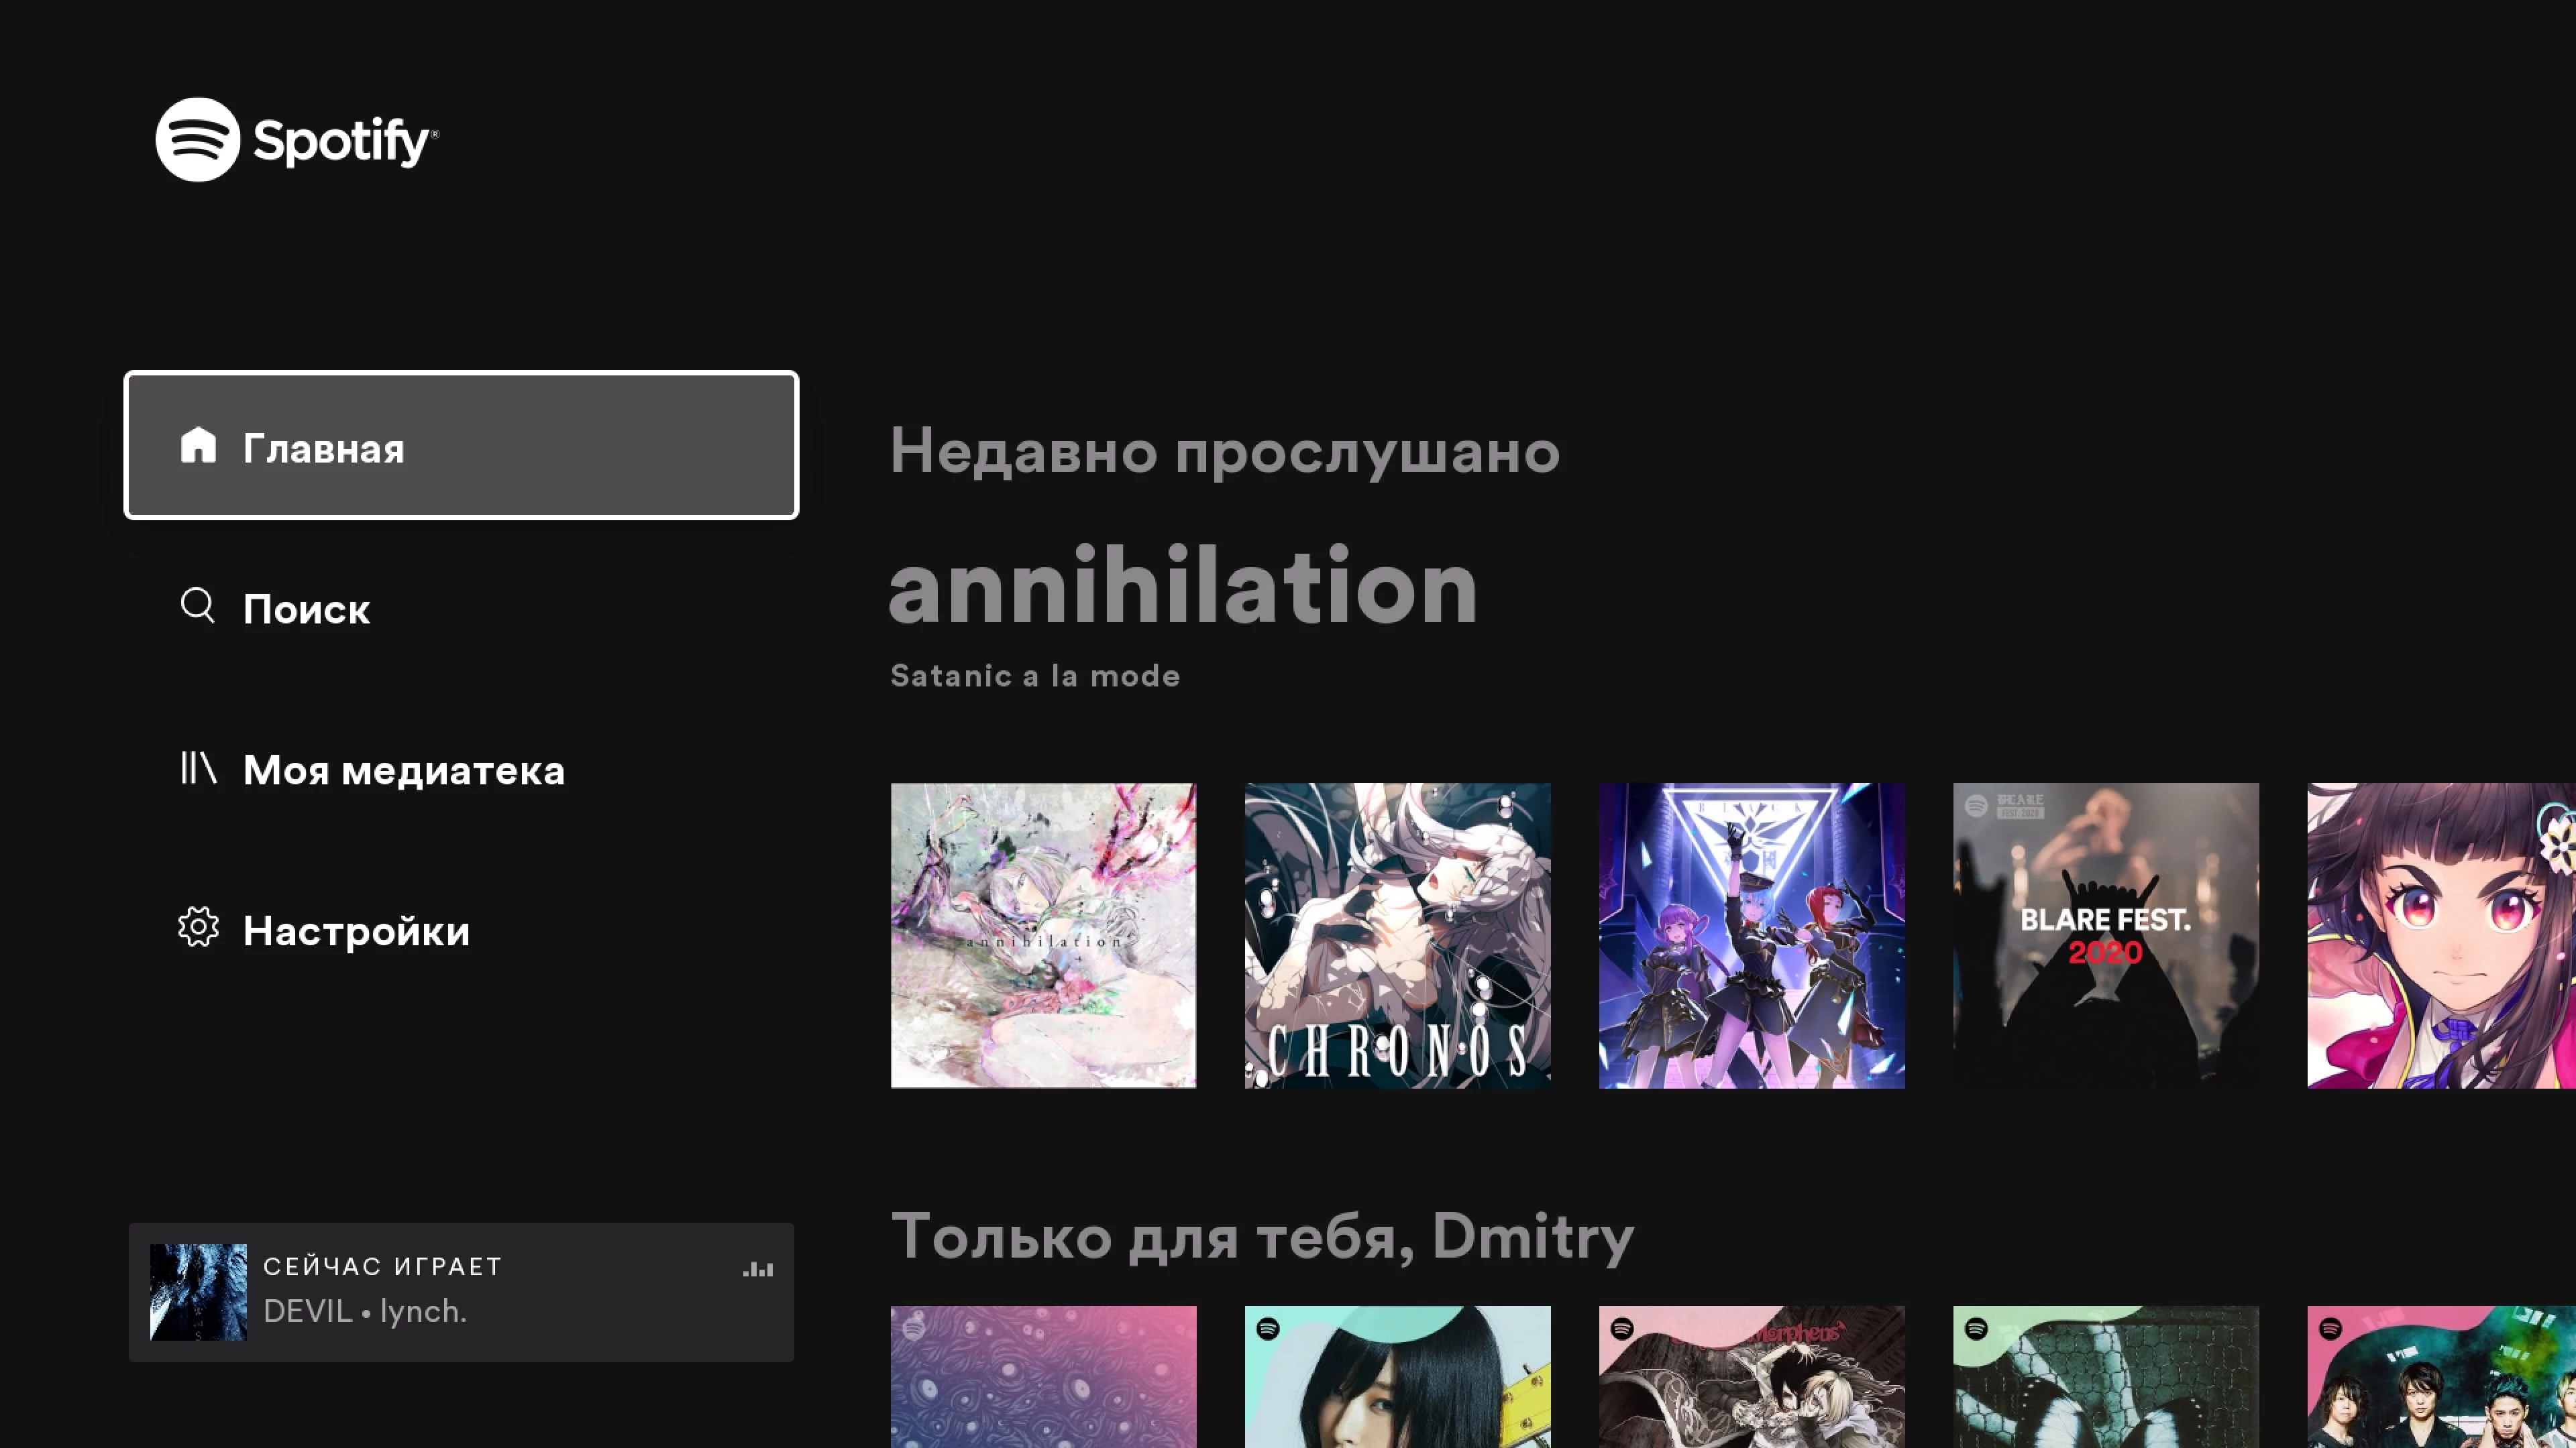This screenshot has width=2576, height=1448.
Task: Click the library icon beside Моя медиатека
Action: pyautogui.click(x=198, y=768)
